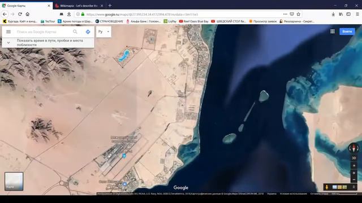This screenshot has height=203, width=362.
Task: Pick the Street View pegman
Action: tap(327, 187)
